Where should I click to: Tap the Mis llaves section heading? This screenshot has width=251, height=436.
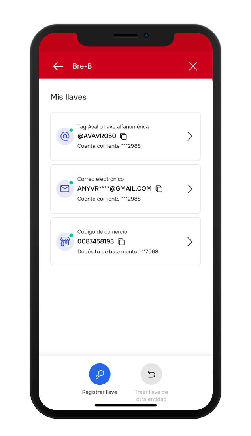point(68,97)
